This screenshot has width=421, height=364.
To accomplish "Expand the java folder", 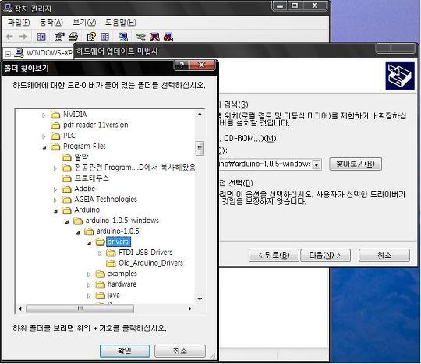I will click(89, 295).
